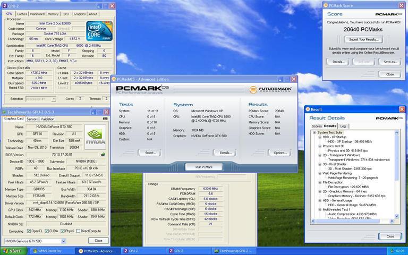Click the GPU-Z title bar icon
408x255 pixels.
pos(4,112)
